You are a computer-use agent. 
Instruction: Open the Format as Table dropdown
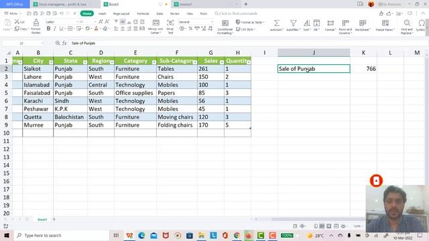pos(250,22)
